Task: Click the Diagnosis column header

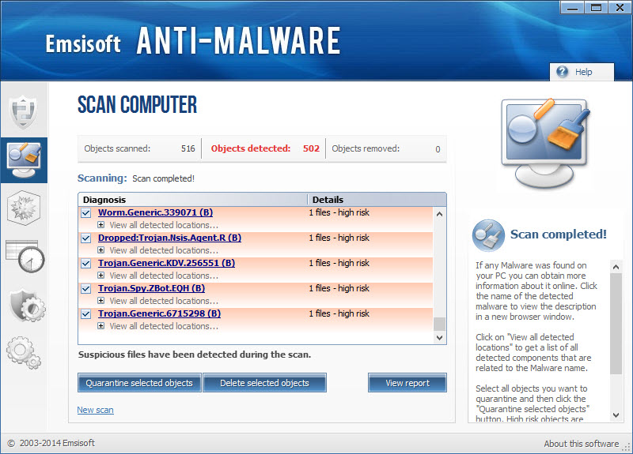Action: 192,200
